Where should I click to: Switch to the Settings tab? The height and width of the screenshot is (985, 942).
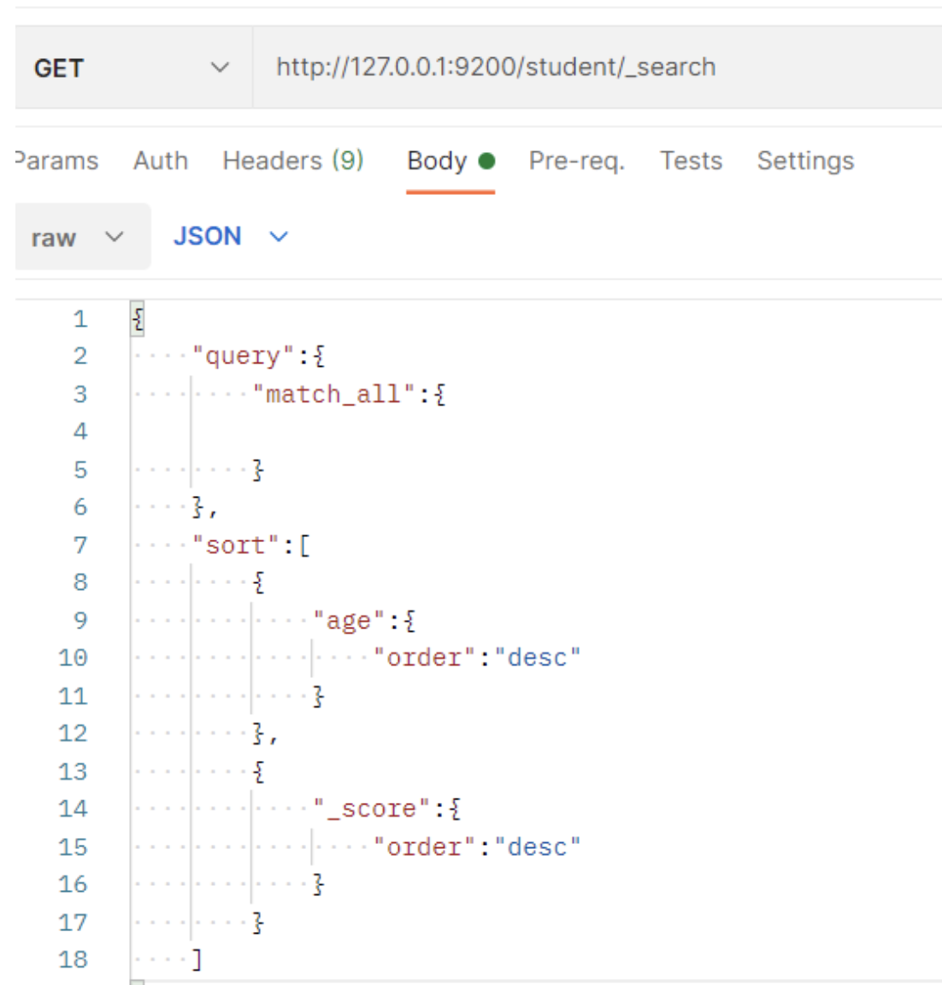coord(805,161)
